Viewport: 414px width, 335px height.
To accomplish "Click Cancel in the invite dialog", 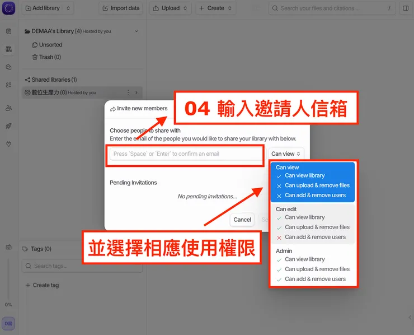I will click(242, 220).
